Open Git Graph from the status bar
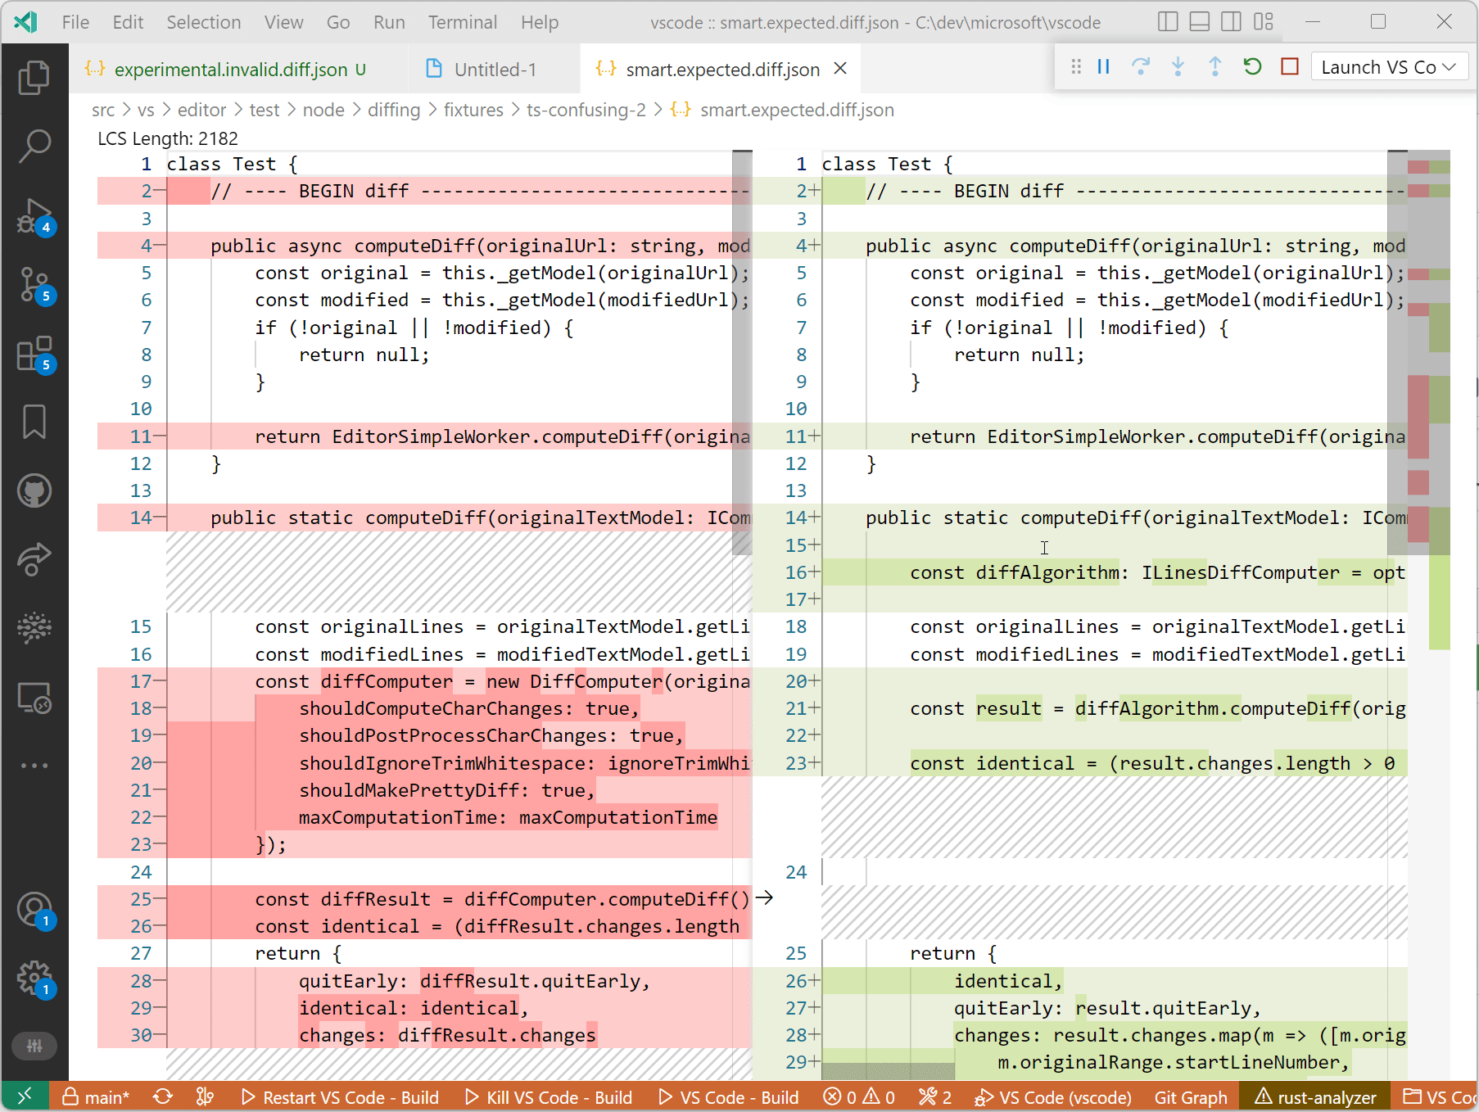This screenshot has height=1112, width=1479. coord(1191,1097)
